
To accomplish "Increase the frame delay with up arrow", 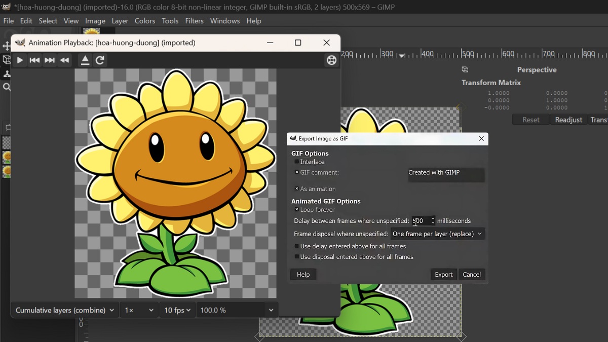I will click(x=433, y=218).
